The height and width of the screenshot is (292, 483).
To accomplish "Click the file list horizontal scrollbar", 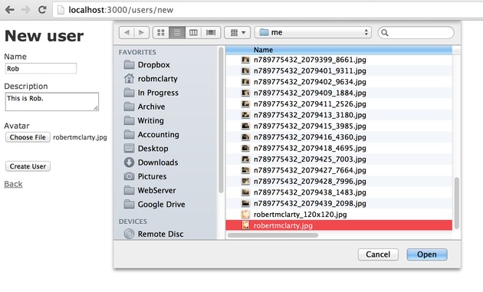I will pos(273,235).
